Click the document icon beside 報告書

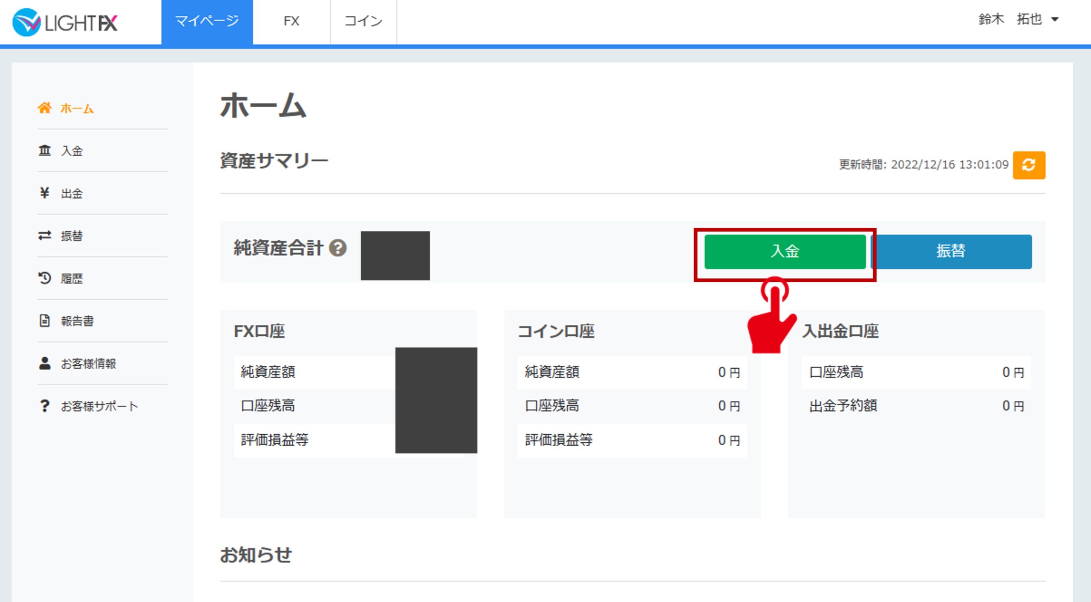click(44, 321)
